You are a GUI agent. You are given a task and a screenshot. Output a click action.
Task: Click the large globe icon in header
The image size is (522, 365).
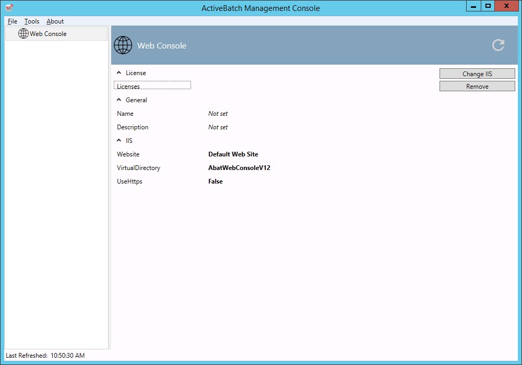tap(123, 45)
